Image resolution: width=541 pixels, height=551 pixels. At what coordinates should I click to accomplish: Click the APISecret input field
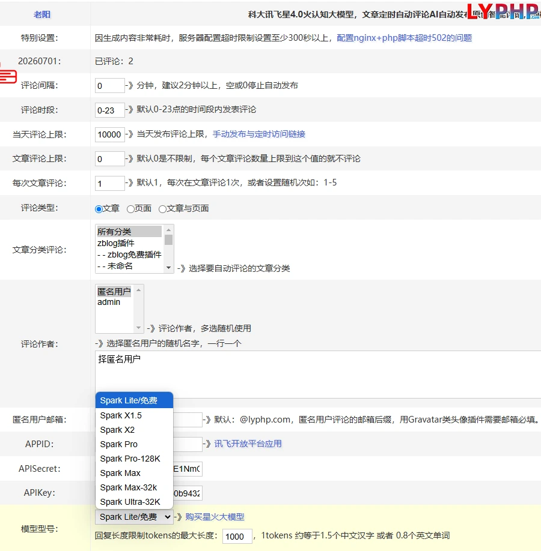(188, 469)
